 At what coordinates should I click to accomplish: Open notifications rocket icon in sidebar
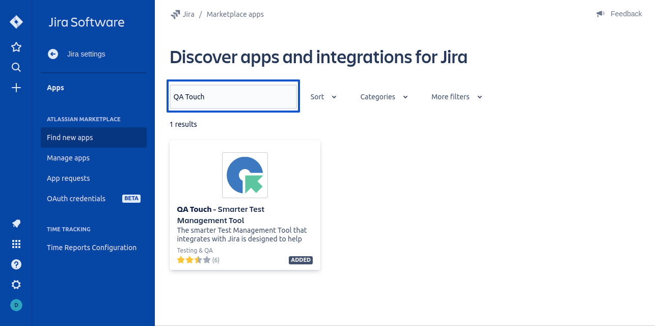(x=16, y=224)
